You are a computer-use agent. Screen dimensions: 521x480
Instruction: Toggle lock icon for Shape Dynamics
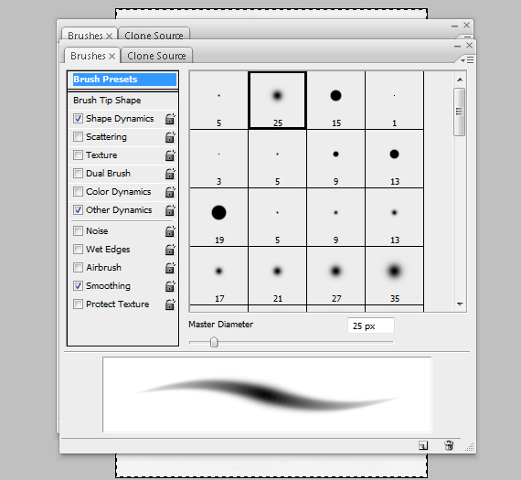[x=170, y=119]
